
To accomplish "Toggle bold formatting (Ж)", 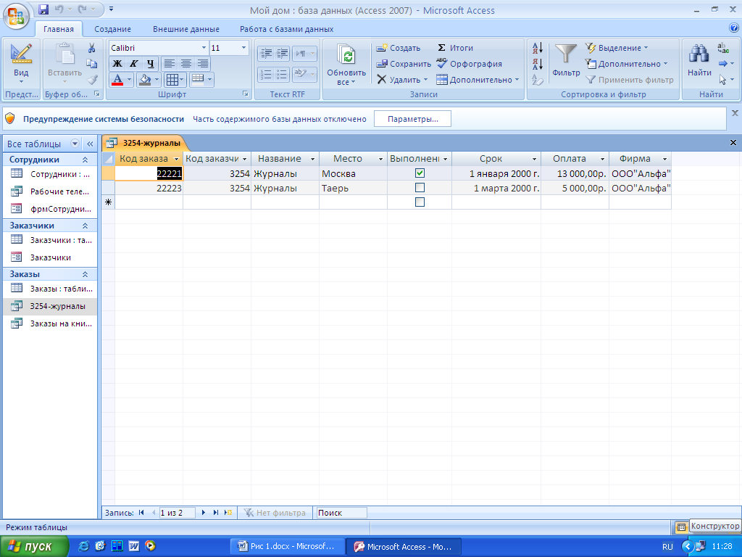I will [117, 64].
